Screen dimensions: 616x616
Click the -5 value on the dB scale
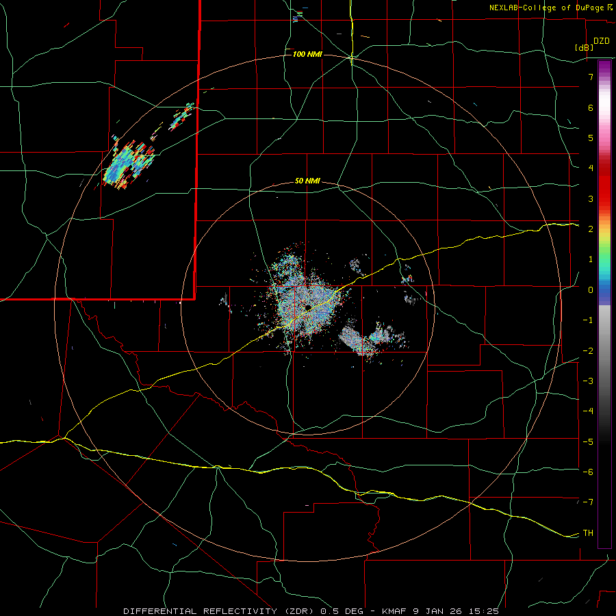pos(588,442)
